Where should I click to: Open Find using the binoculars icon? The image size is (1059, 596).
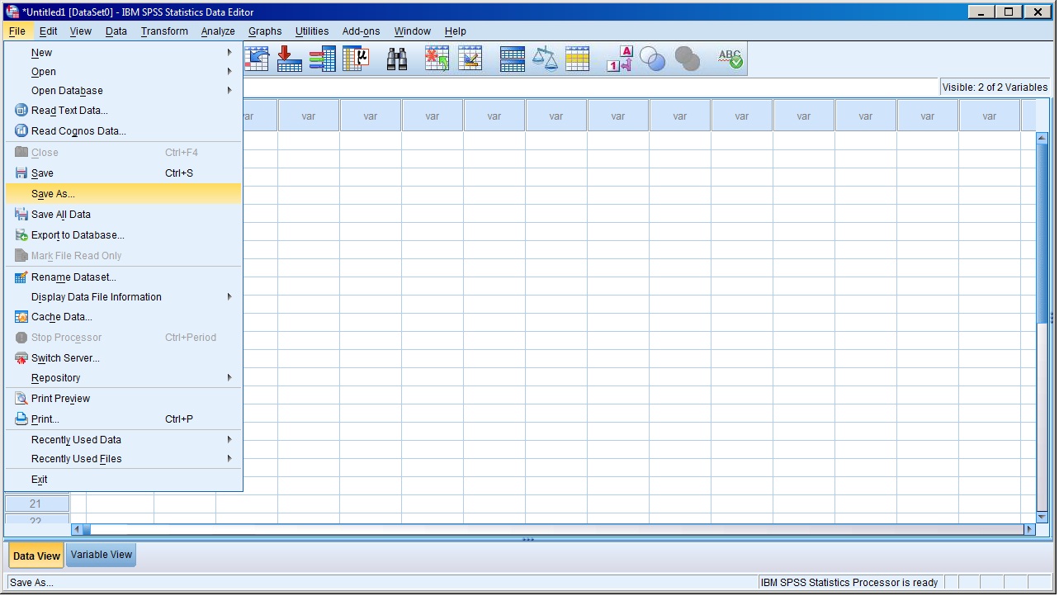coord(397,59)
